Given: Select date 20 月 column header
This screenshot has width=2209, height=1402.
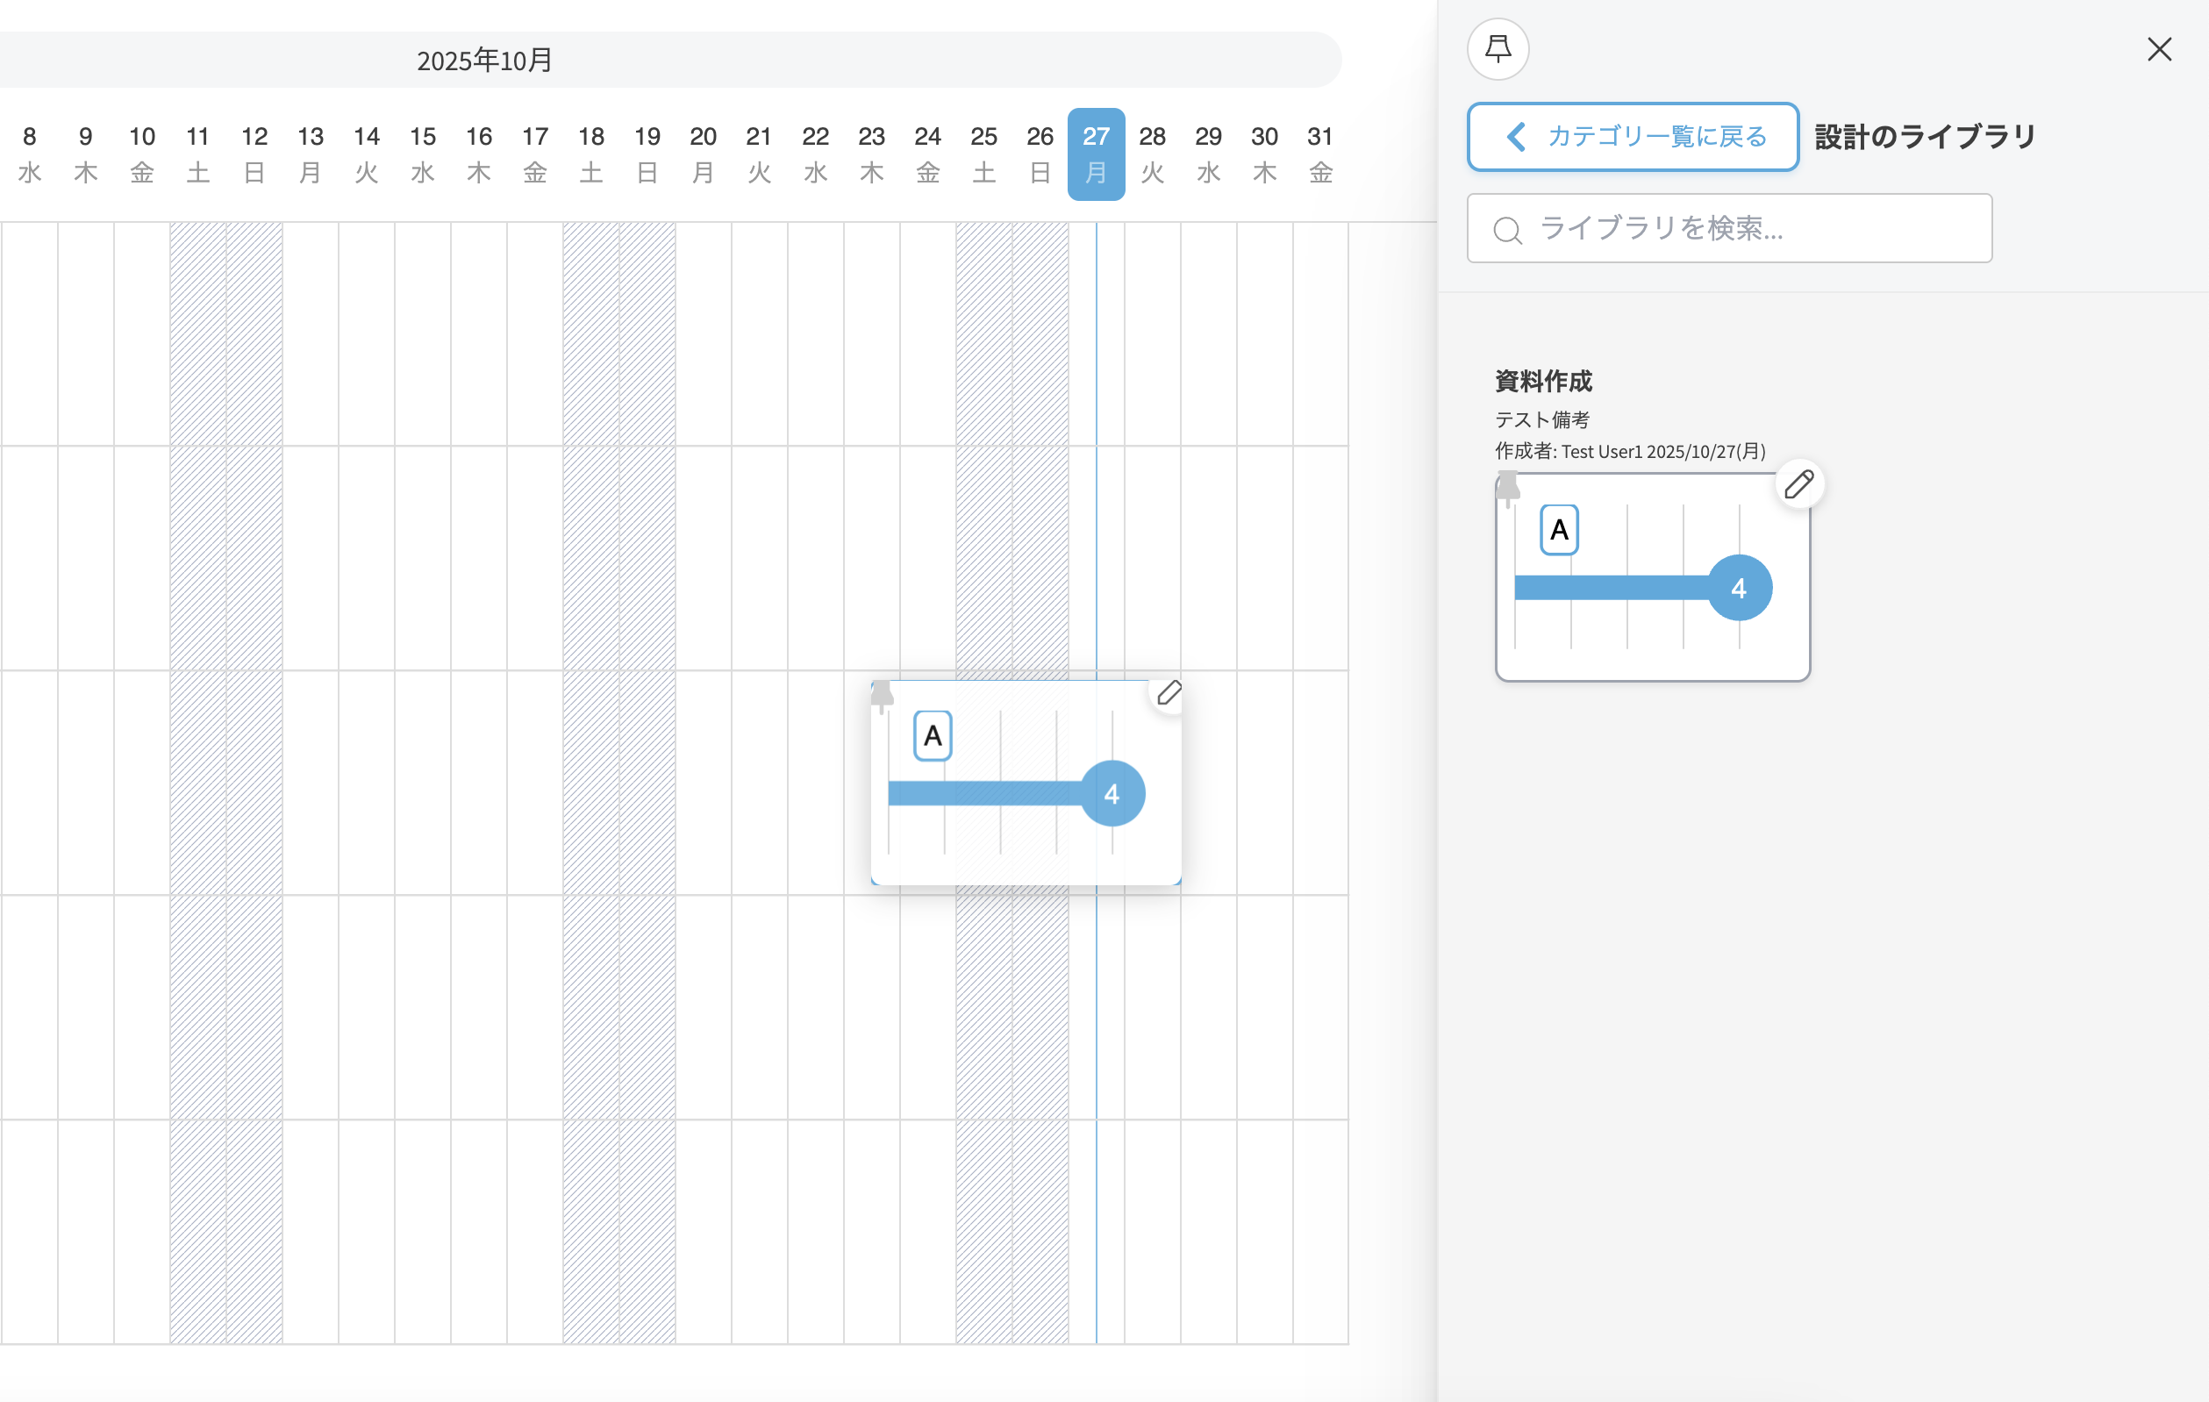Looking at the screenshot, I should tap(703, 154).
